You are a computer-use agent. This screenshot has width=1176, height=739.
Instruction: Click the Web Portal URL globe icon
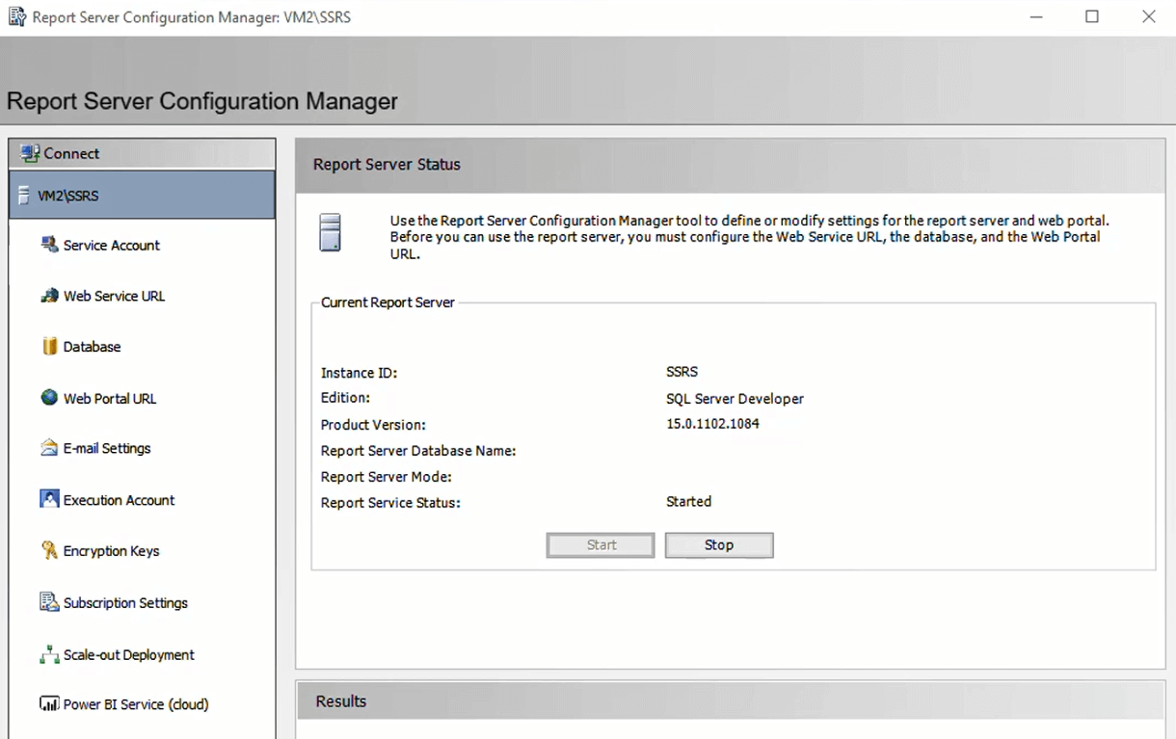[x=49, y=398]
